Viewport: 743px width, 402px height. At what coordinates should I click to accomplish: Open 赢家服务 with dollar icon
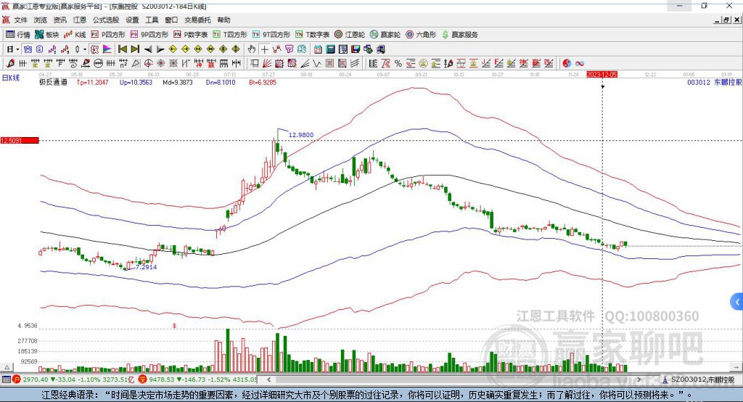coord(459,35)
